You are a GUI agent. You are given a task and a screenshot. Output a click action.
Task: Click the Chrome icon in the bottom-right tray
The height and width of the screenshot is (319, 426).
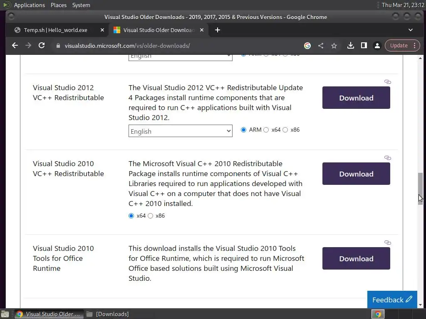point(378,314)
